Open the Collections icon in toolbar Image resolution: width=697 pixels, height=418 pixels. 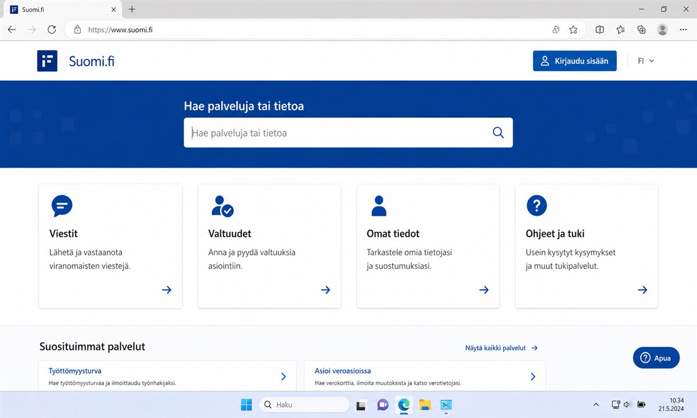pyautogui.click(x=641, y=30)
